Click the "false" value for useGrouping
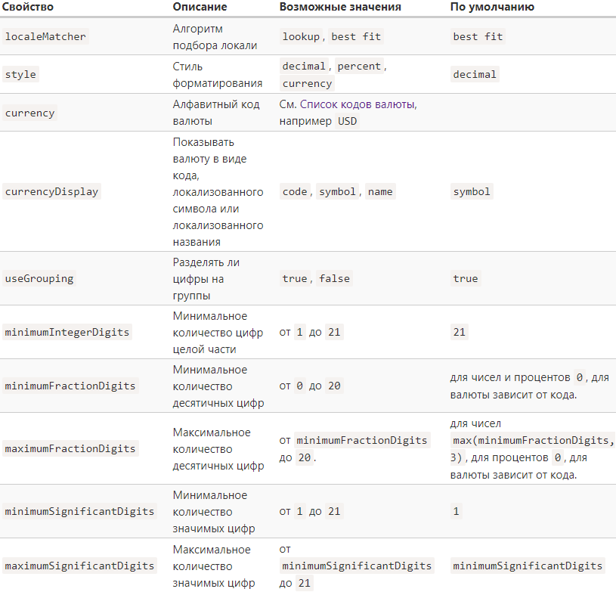Screen dimensions: 616x592 click(334, 279)
